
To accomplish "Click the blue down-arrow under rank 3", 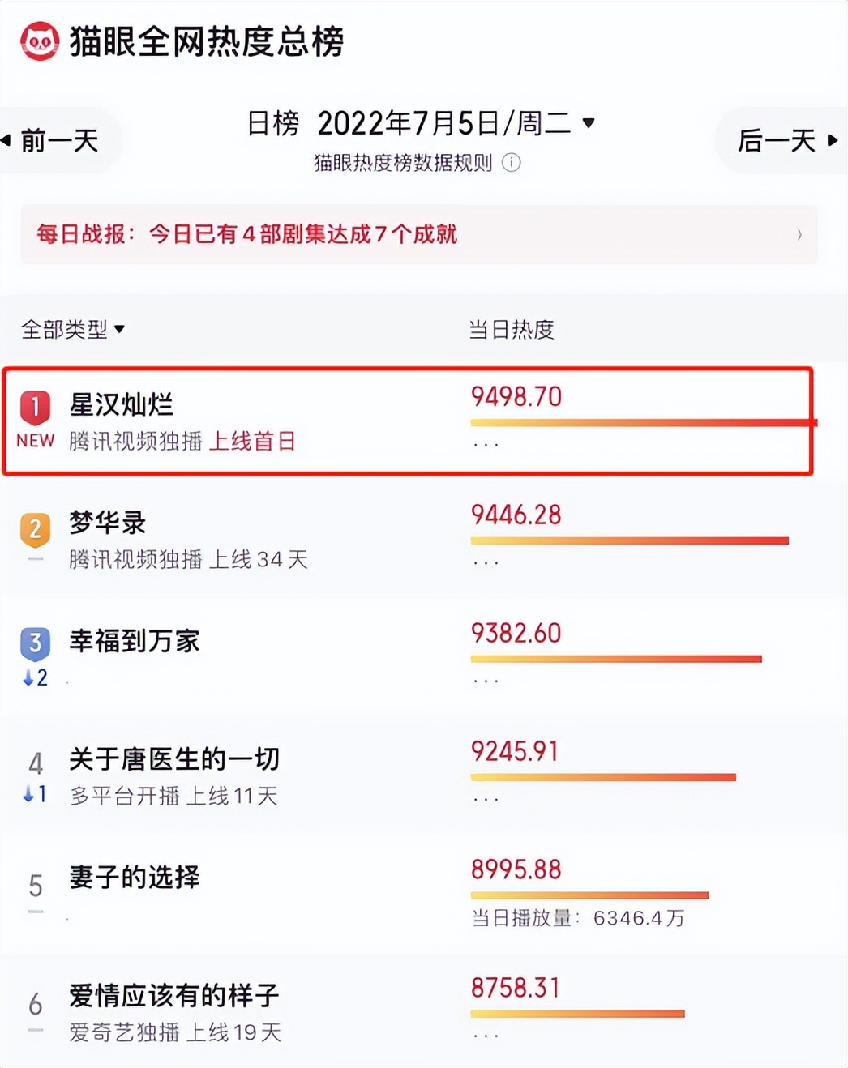I will click(x=34, y=679).
